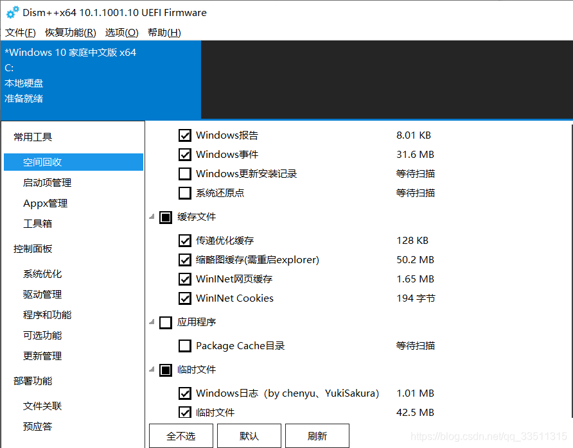Open 程序和功能 in the sidebar
This screenshot has height=448, width=573.
tap(47, 314)
